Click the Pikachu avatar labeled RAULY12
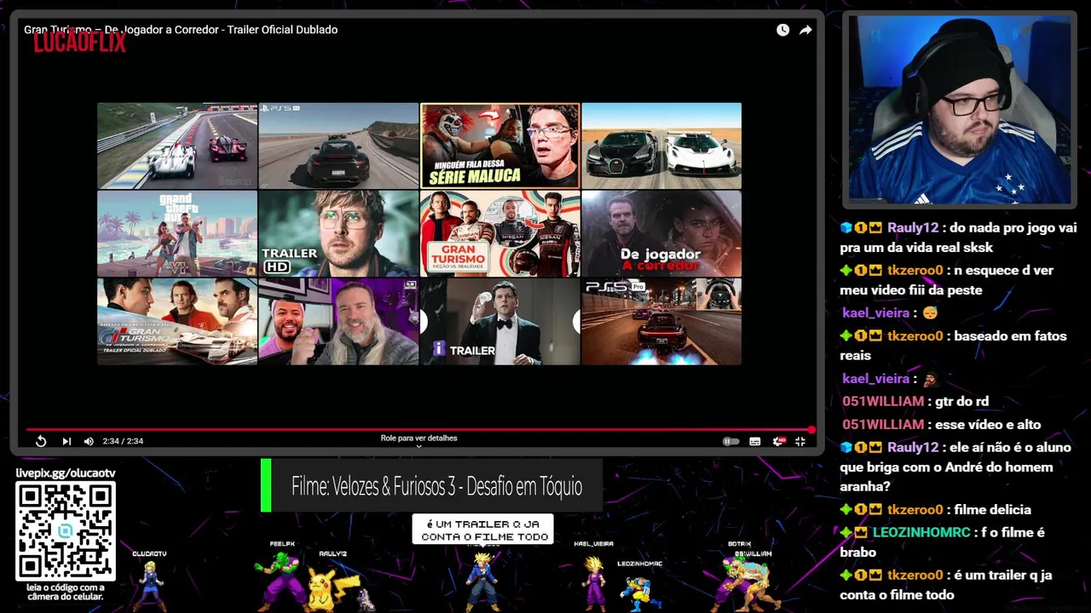Viewport: 1091px width, 613px height. [x=332, y=589]
